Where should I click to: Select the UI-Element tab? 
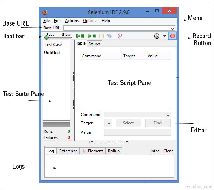click(93, 151)
